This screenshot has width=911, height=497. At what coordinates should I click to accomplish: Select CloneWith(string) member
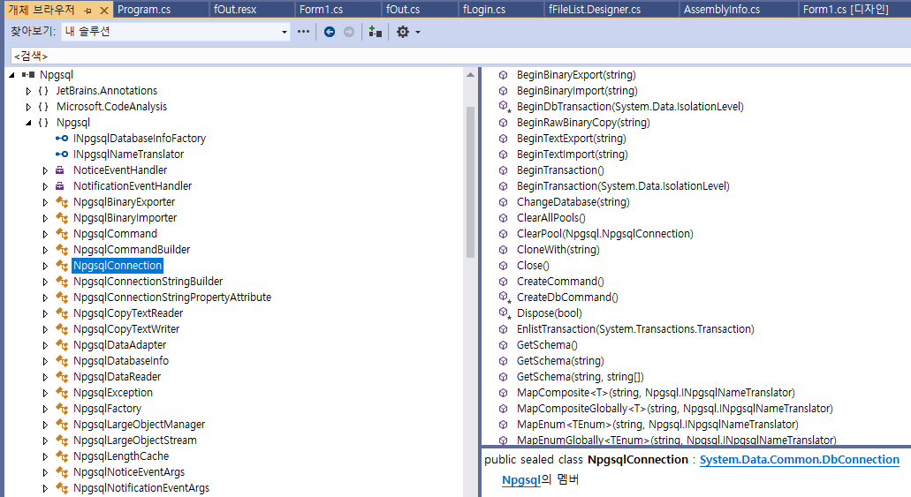tap(558, 250)
